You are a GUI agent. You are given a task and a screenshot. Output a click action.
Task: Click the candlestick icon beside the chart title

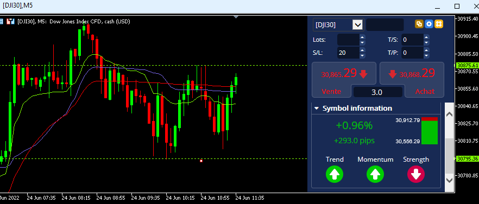(x=11, y=21)
